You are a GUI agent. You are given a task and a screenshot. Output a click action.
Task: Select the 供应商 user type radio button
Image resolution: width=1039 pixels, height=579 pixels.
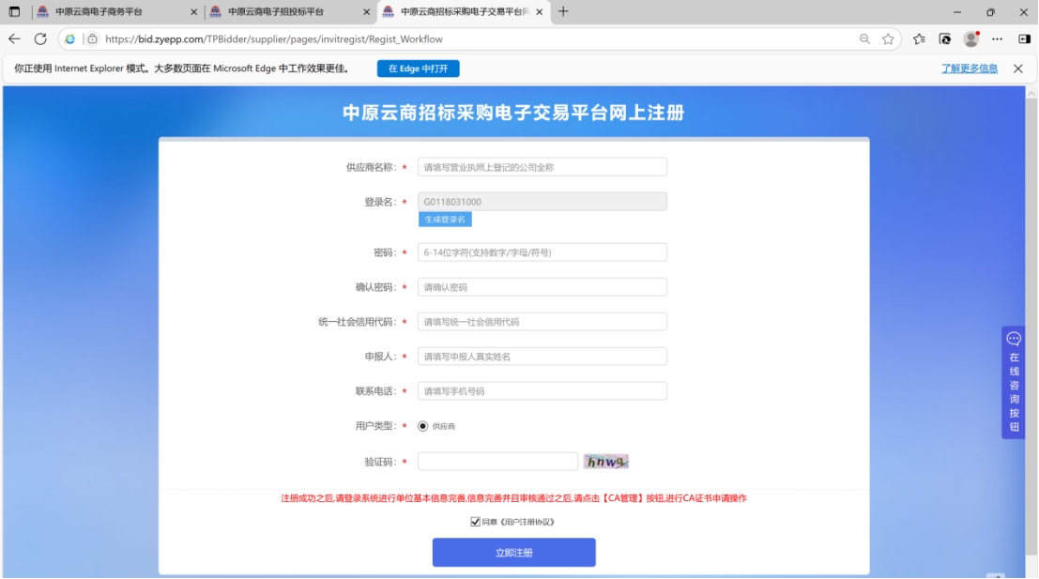click(x=422, y=426)
